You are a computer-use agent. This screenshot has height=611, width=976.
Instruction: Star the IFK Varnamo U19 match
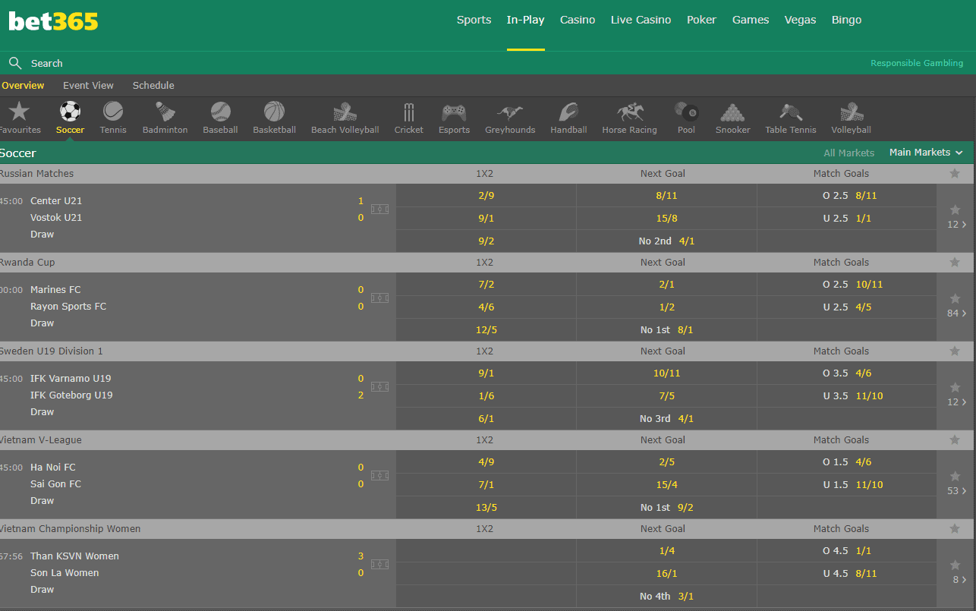[955, 387]
